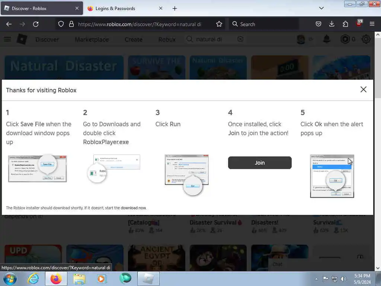Viewport: 381px width, 286px height.
Task: Open the Robux menu item
Action: [167, 39]
